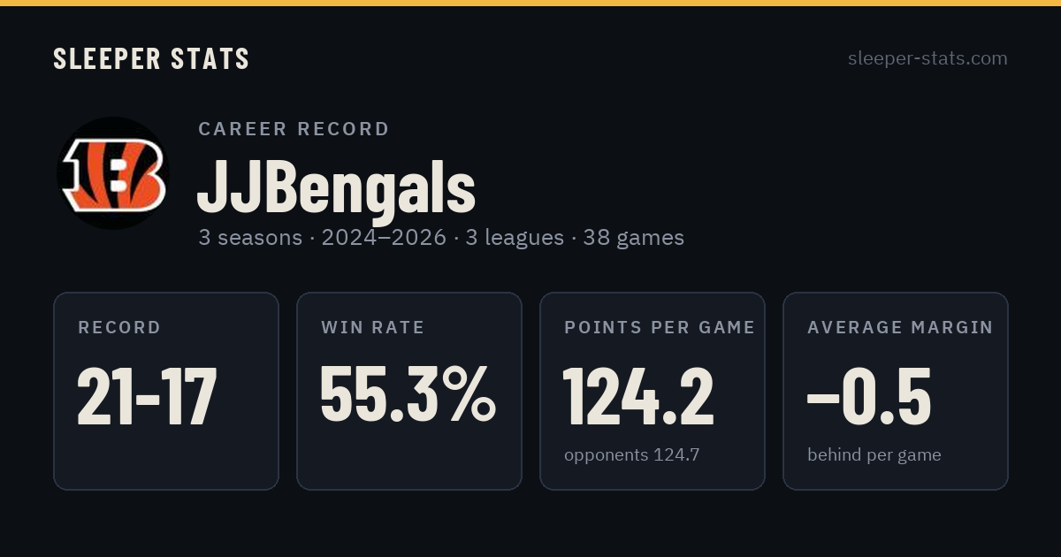The image size is (1061, 557).
Task: Click the AVERAGE MARGIN label
Action: (900, 327)
